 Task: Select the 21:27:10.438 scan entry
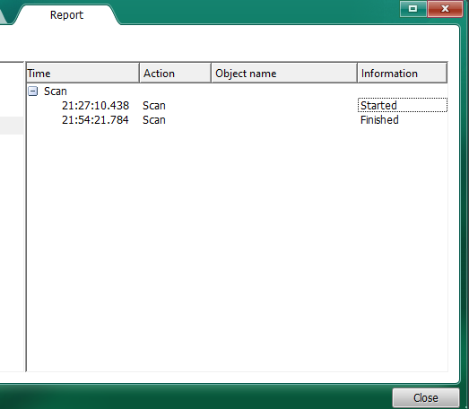tap(95, 106)
